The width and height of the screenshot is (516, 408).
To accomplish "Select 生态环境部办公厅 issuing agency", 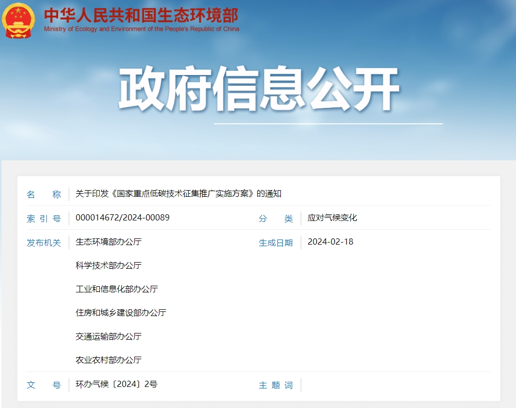I will point(109,242).
